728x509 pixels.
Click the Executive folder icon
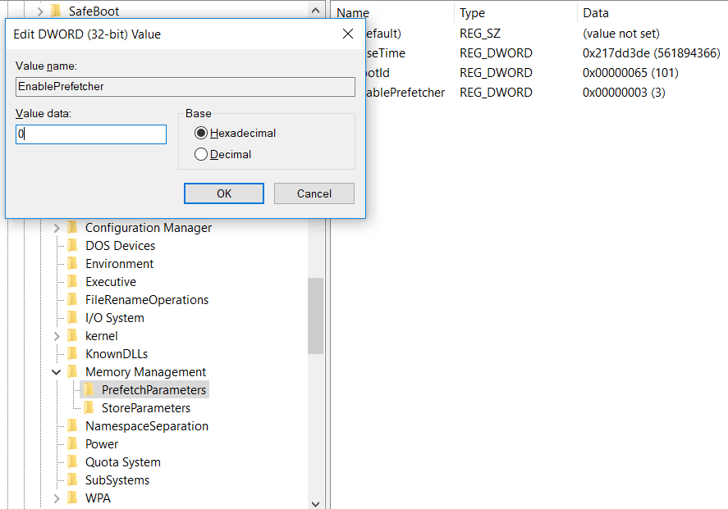(73, 282)
